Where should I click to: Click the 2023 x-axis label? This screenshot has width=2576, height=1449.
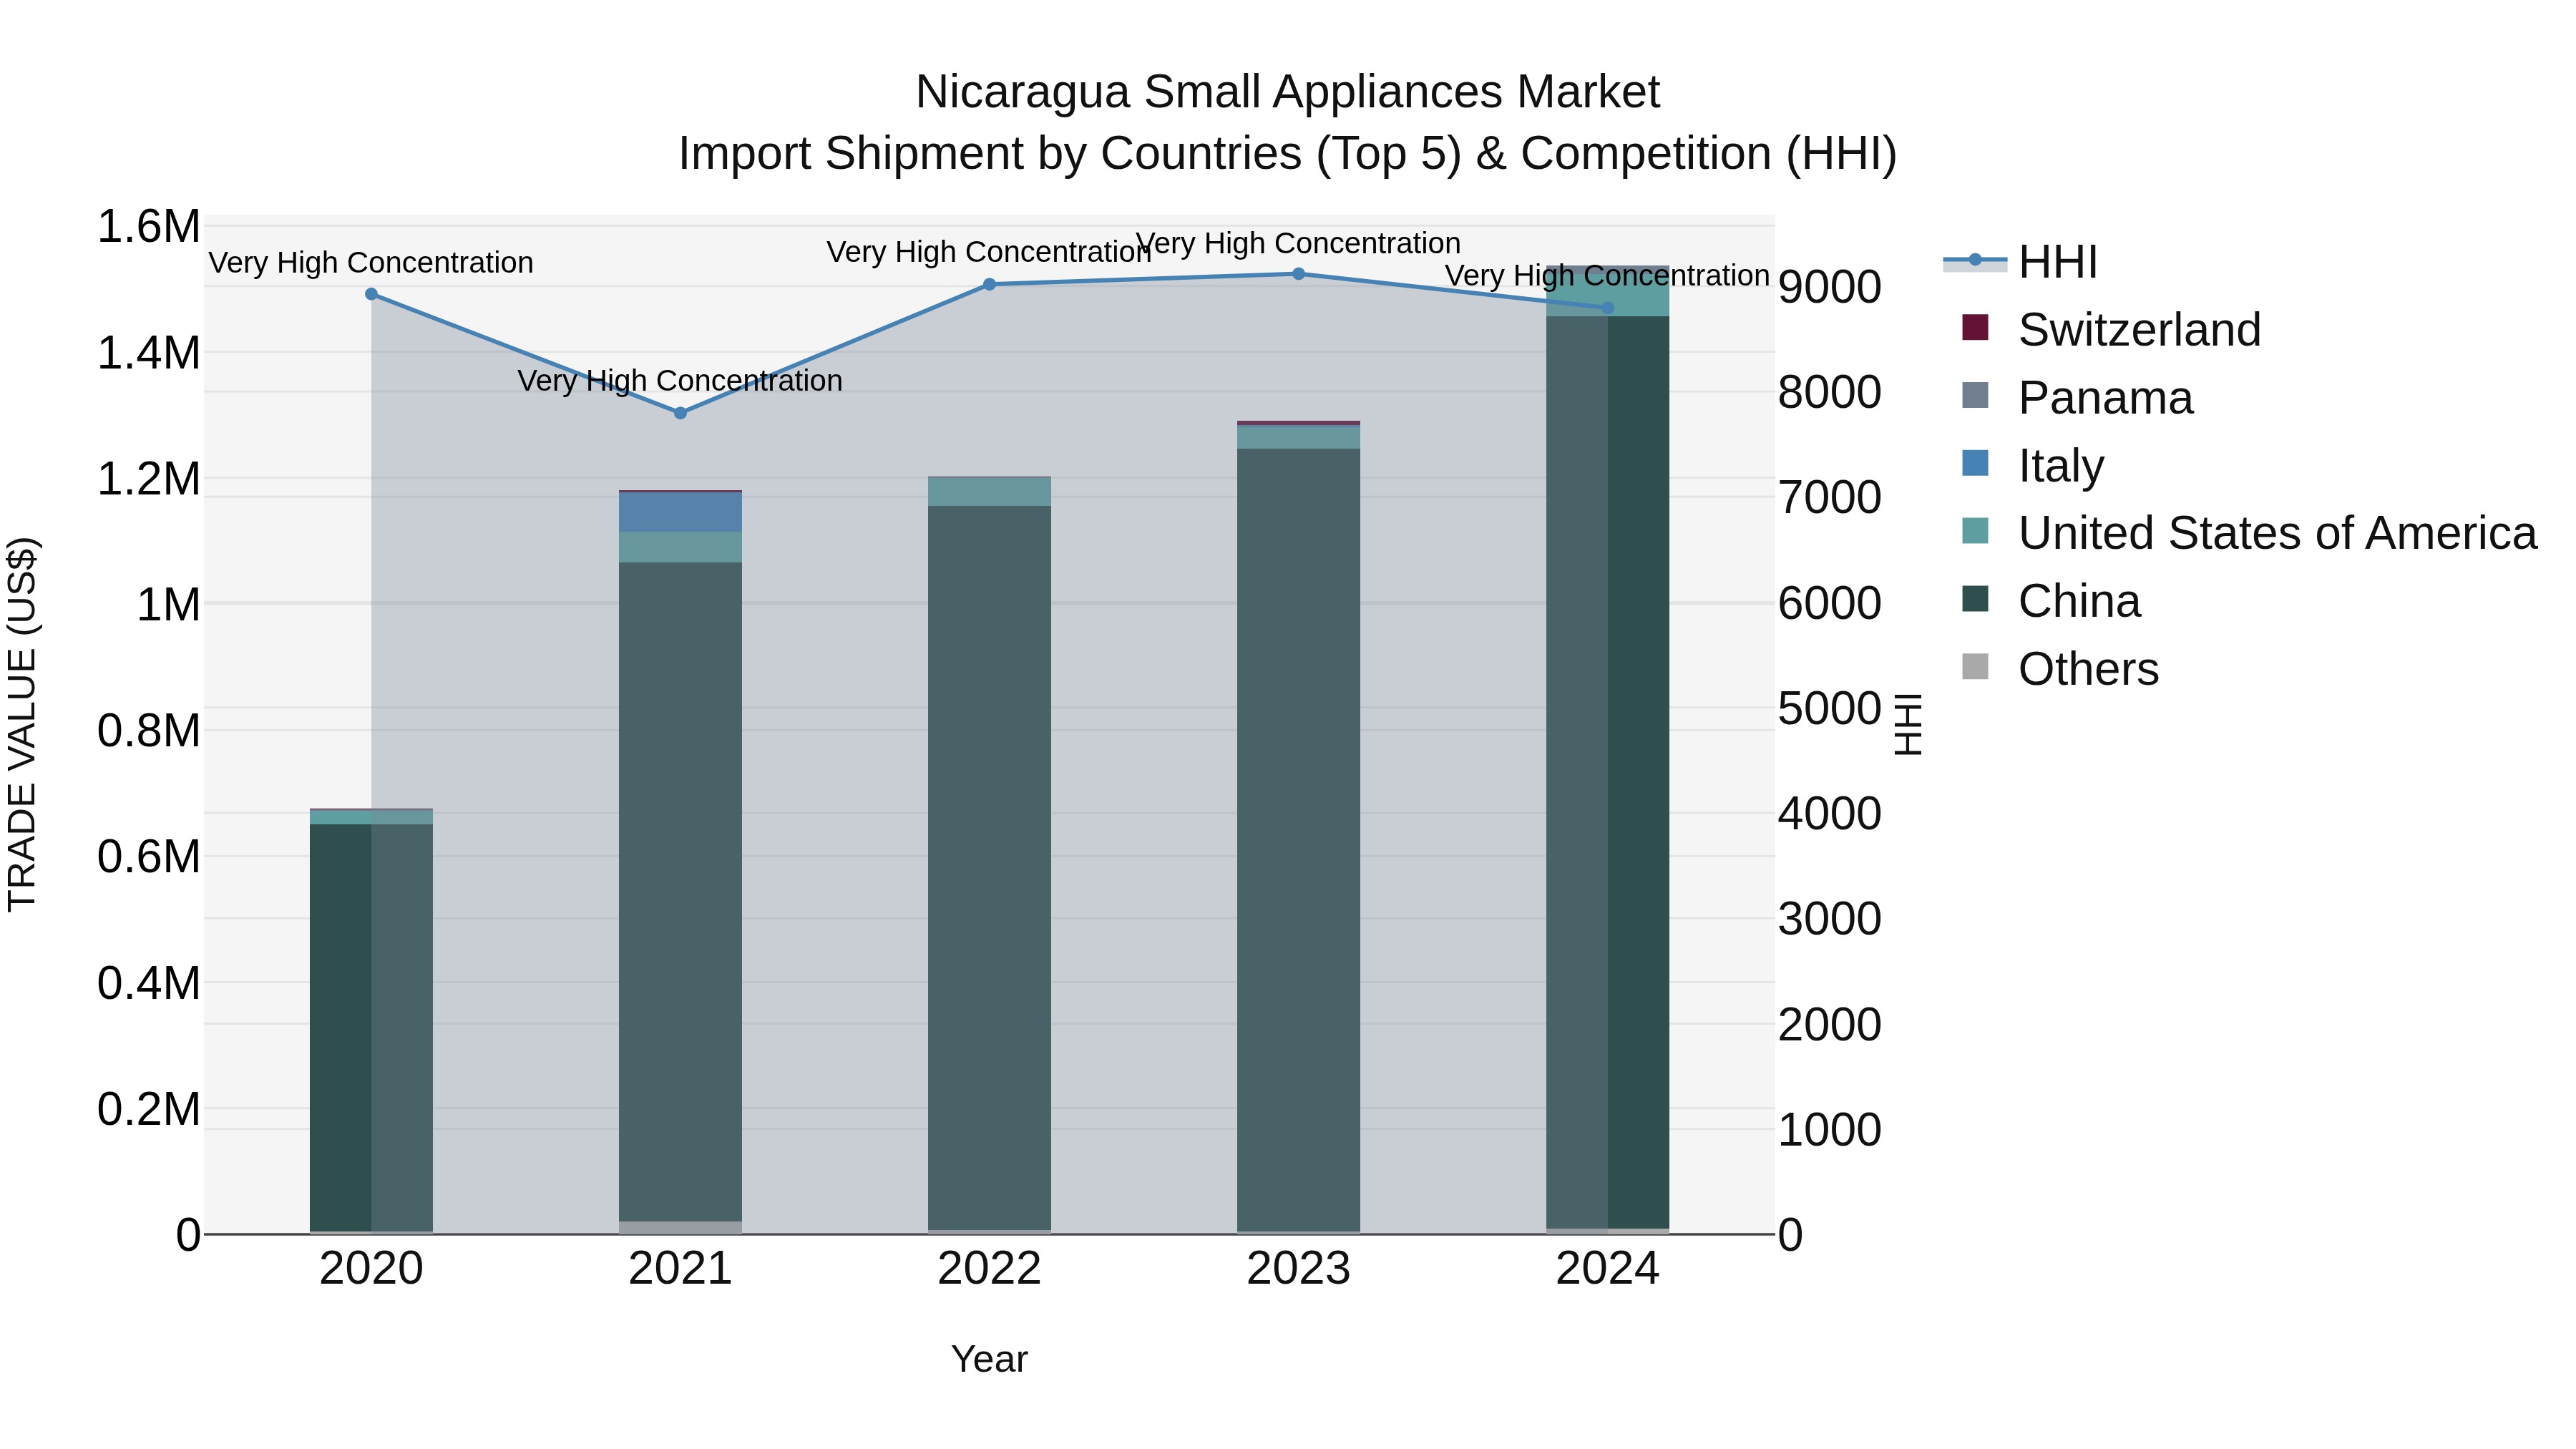[x=1298, y=1269]
